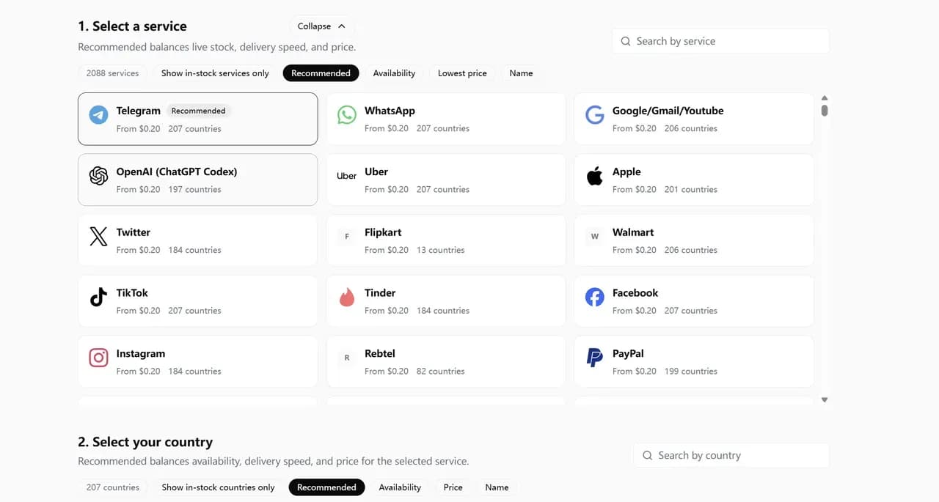Sort services by Lowest price
The image size is (939, 502).
point(462,73)
